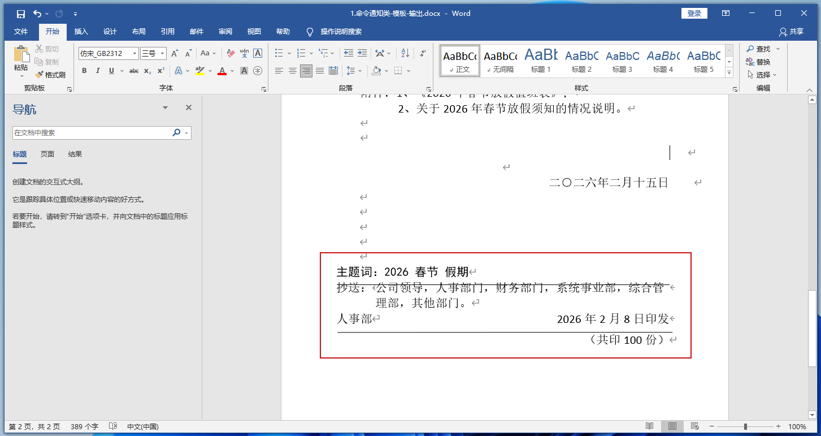The width and height of the screenshot is (821, 436).
Task: Open the font name dropdown (仿宋_GB2312)
Action: (135, 54)
